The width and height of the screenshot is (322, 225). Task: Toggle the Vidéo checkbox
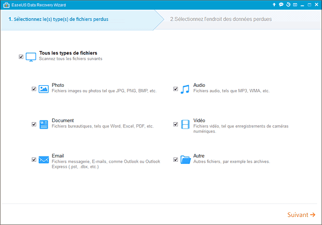(175, 124)
